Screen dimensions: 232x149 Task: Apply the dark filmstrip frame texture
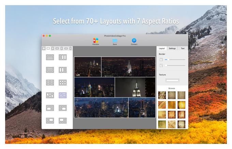[182, 124]
